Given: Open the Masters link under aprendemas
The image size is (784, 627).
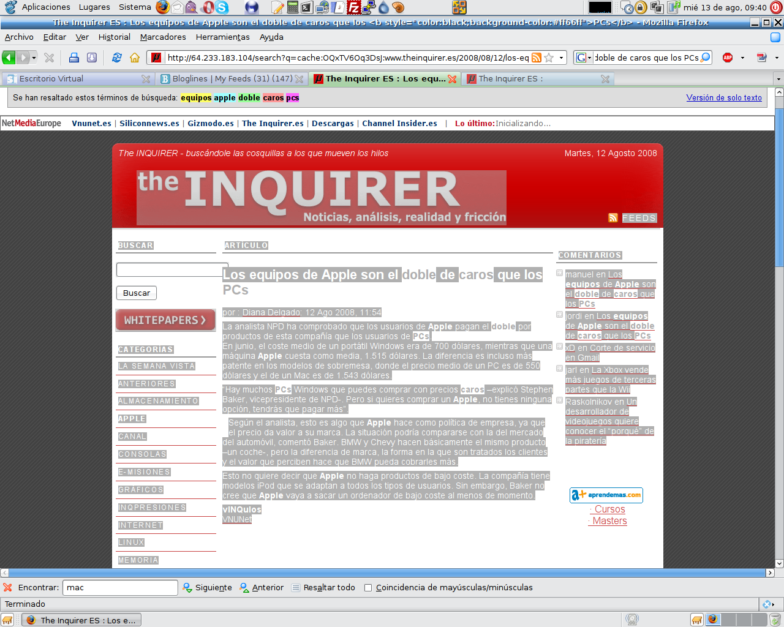Looking at the screenshot, I should tap(609, 521).
